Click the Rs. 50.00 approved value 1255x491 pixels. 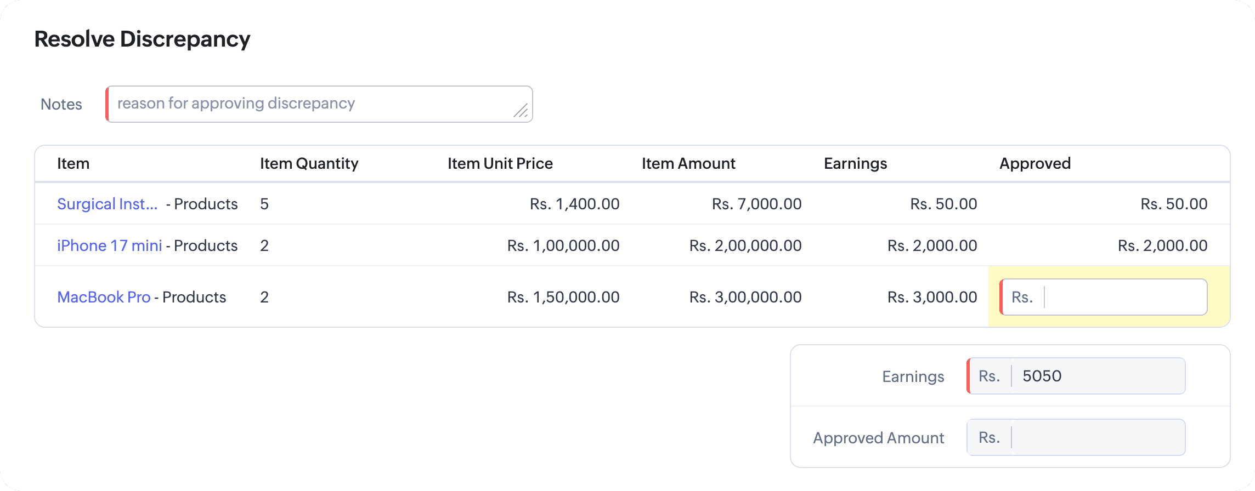tap(1174, 204)
